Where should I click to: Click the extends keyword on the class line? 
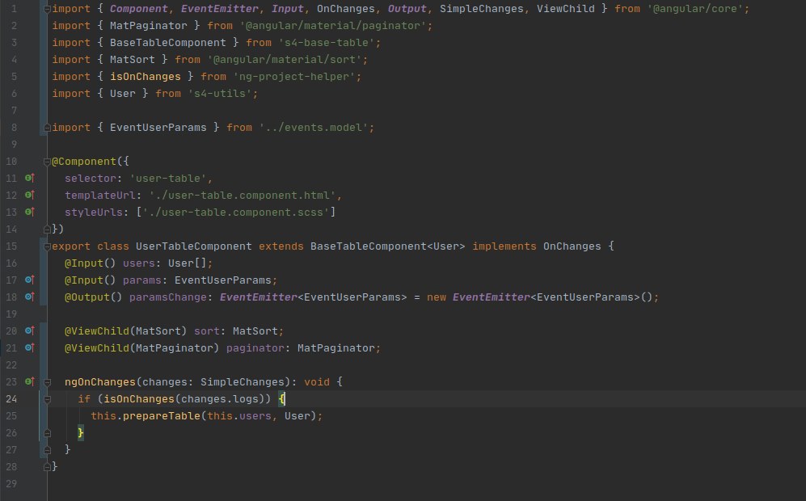coord(281,246)
